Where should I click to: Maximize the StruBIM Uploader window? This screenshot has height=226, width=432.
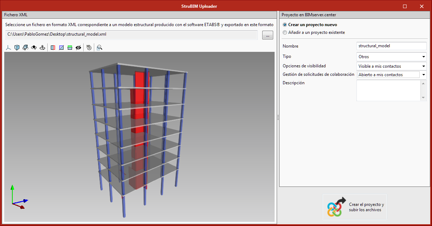pos(405,6)
